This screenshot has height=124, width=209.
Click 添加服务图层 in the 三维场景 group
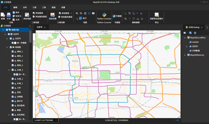click(65, 17)
